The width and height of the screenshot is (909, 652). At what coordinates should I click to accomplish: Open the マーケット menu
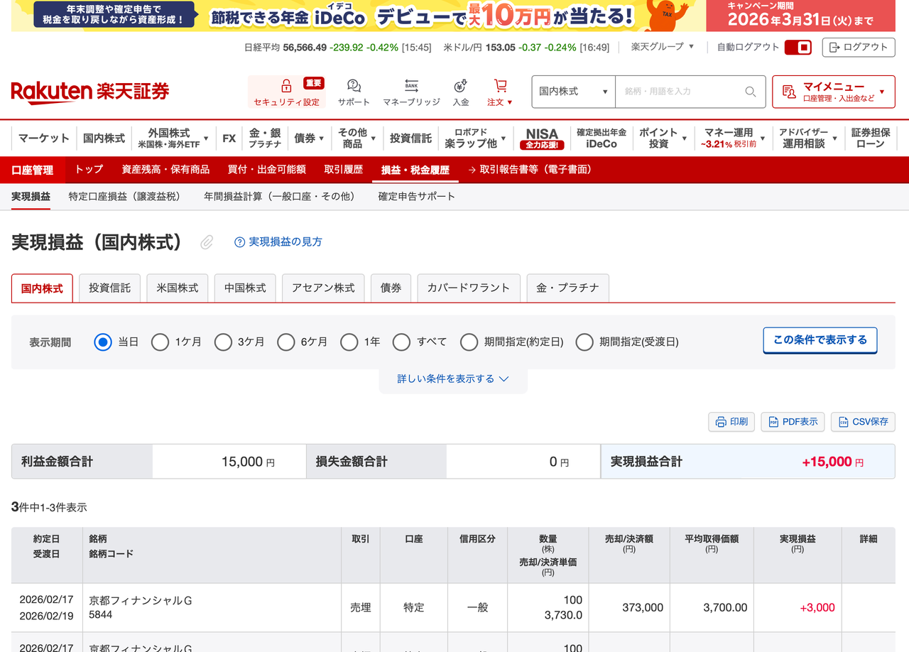tap(43, 138)
